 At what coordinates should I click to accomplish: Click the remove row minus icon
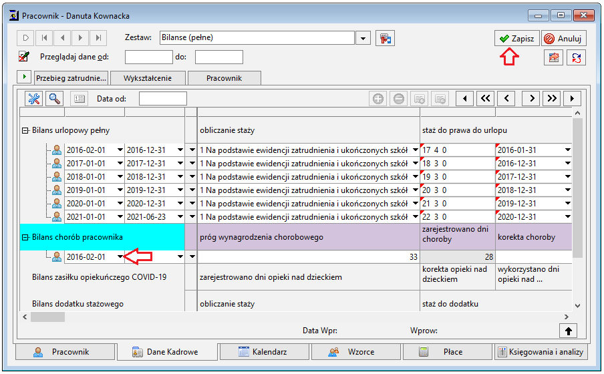click(x=399, y=99)
